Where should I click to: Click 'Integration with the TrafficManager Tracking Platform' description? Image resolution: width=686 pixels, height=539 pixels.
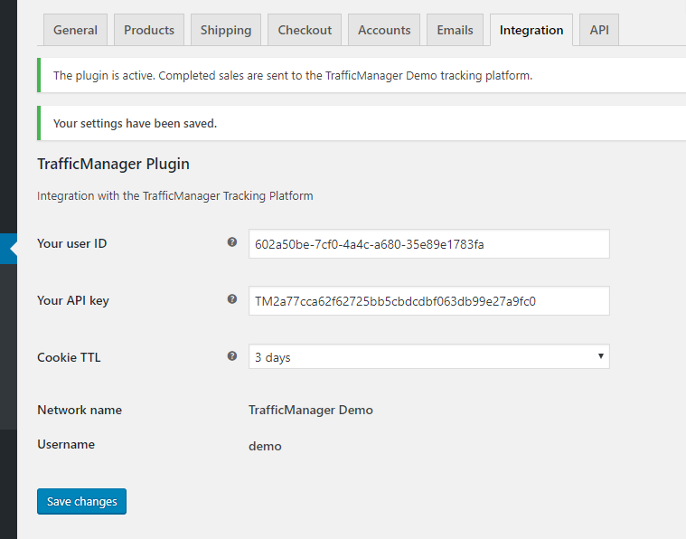click(x=175, y=195)
